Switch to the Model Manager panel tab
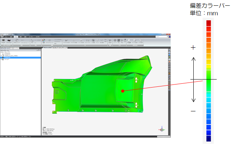Image resolution: width=233 pixels, height=144 pixels. 5,48
